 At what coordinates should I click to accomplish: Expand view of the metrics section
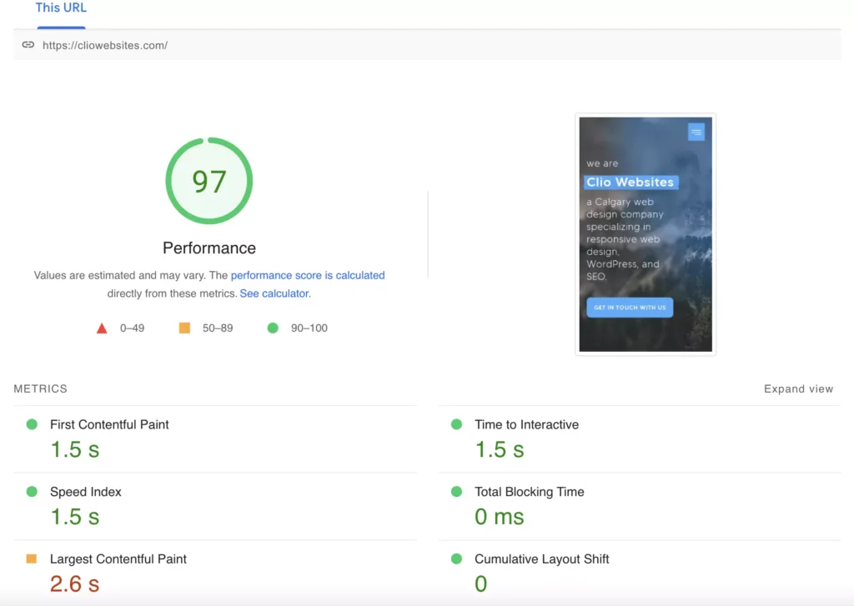(x=798, y=388)
